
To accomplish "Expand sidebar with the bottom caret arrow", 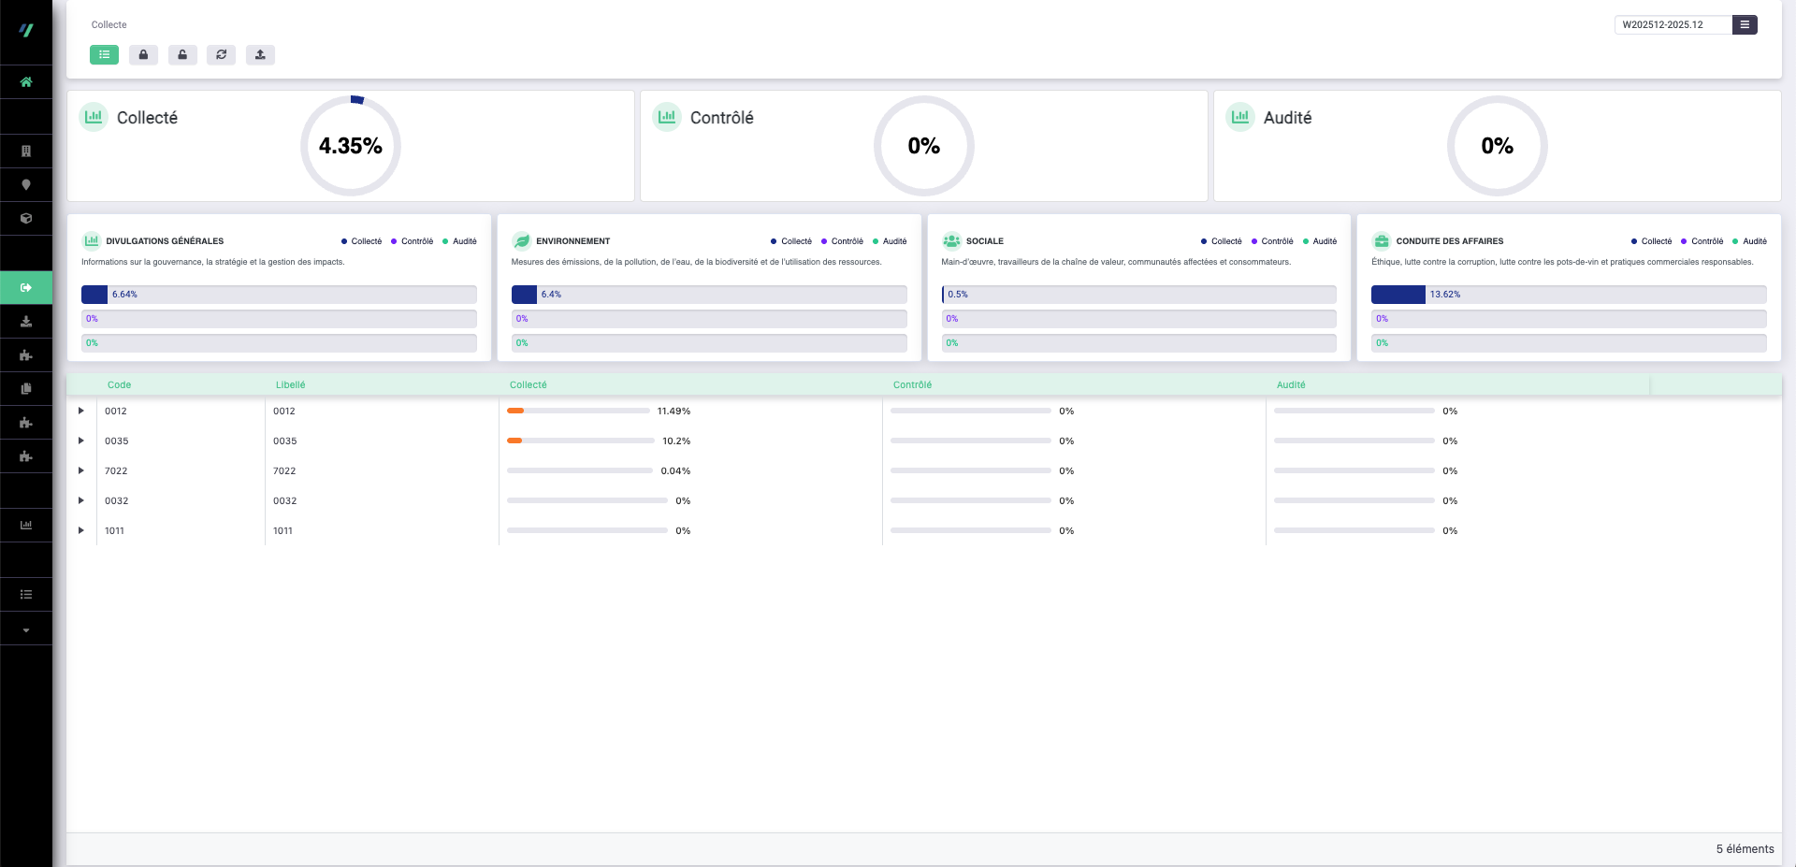I will 26,630.
